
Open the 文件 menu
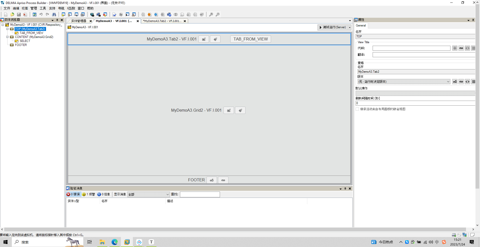point(7,8)
